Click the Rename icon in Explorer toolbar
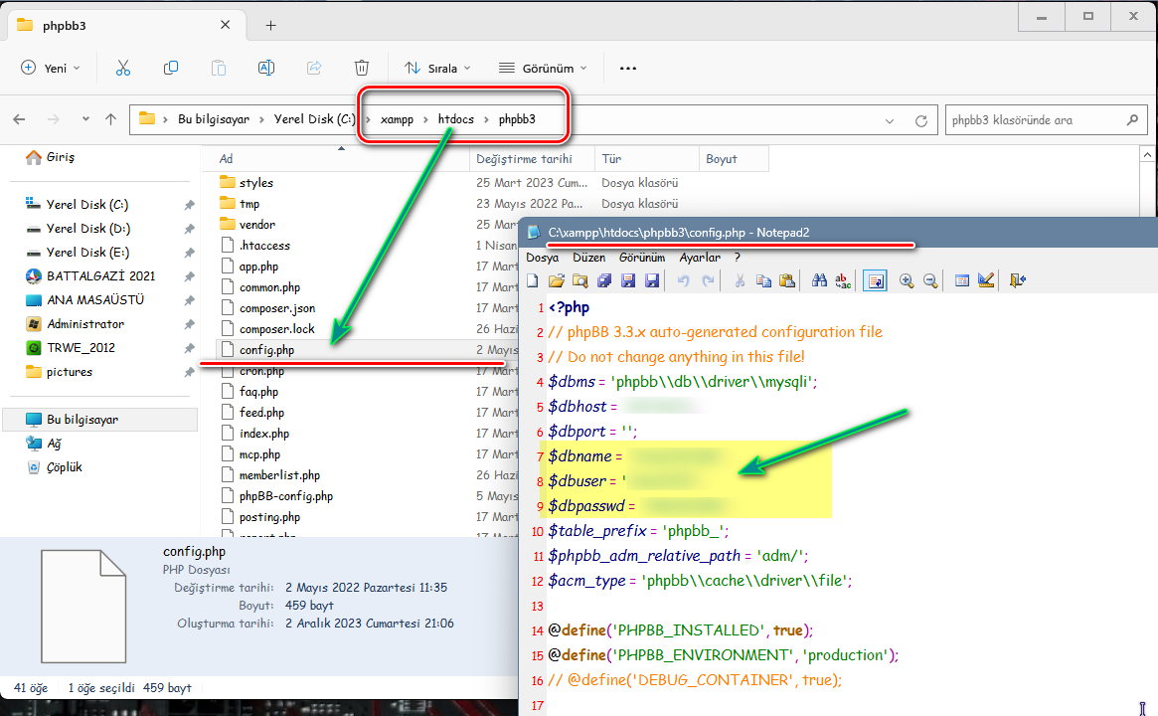Image resolution: width=1158 pixels, height=716 pixels. coord(265,68)
